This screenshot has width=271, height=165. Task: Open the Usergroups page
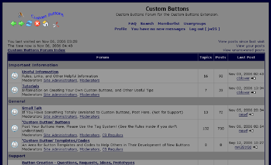pos(195,23)
